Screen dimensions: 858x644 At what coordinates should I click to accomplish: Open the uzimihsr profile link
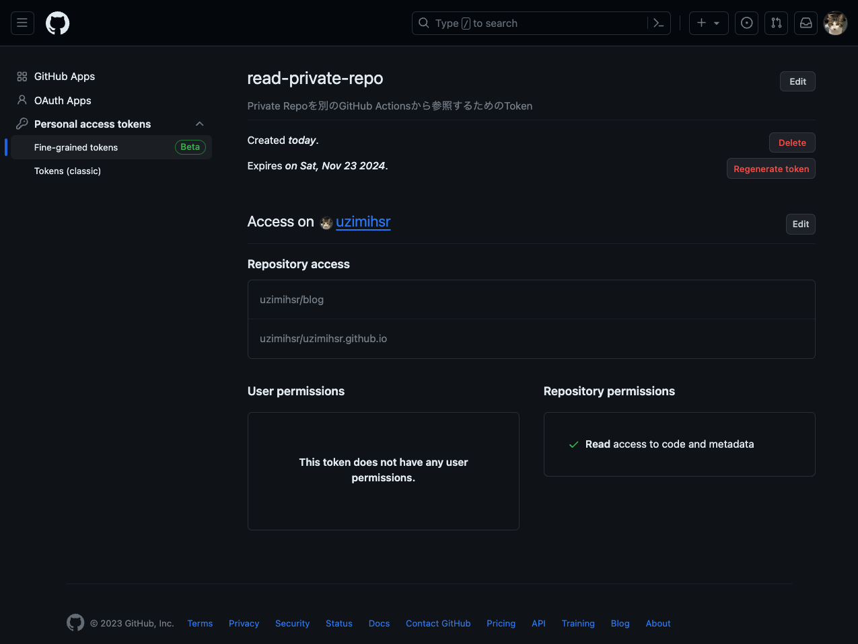pyautogui.click(x=363, y=222)
